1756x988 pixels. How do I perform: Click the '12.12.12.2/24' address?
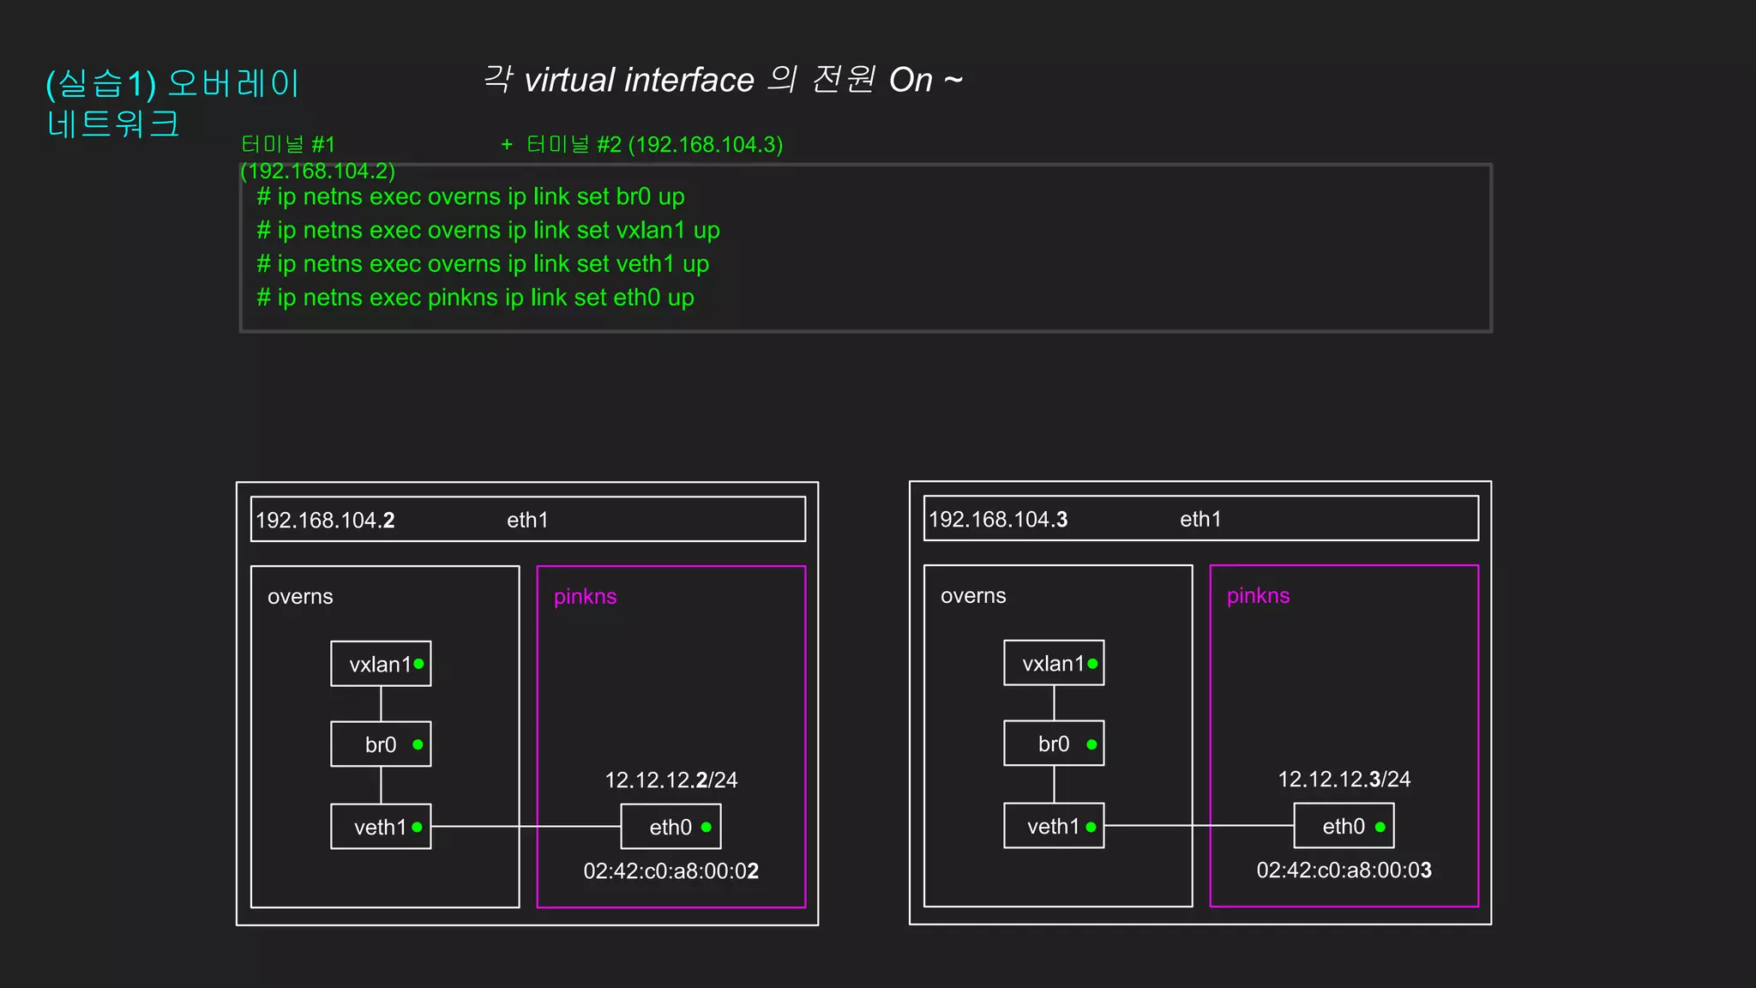pos(671,780)
